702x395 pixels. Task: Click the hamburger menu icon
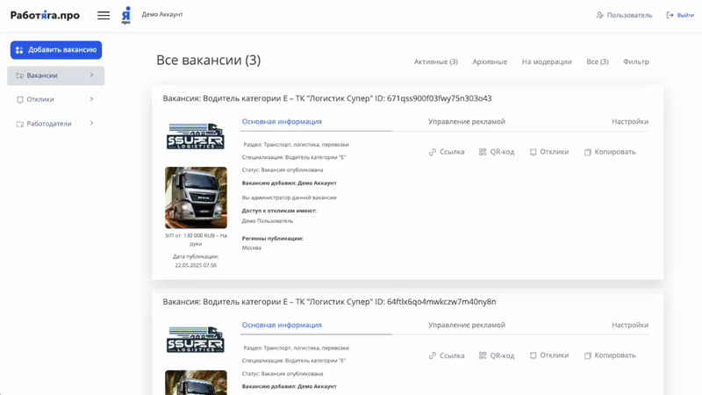[x=104, y=15]
